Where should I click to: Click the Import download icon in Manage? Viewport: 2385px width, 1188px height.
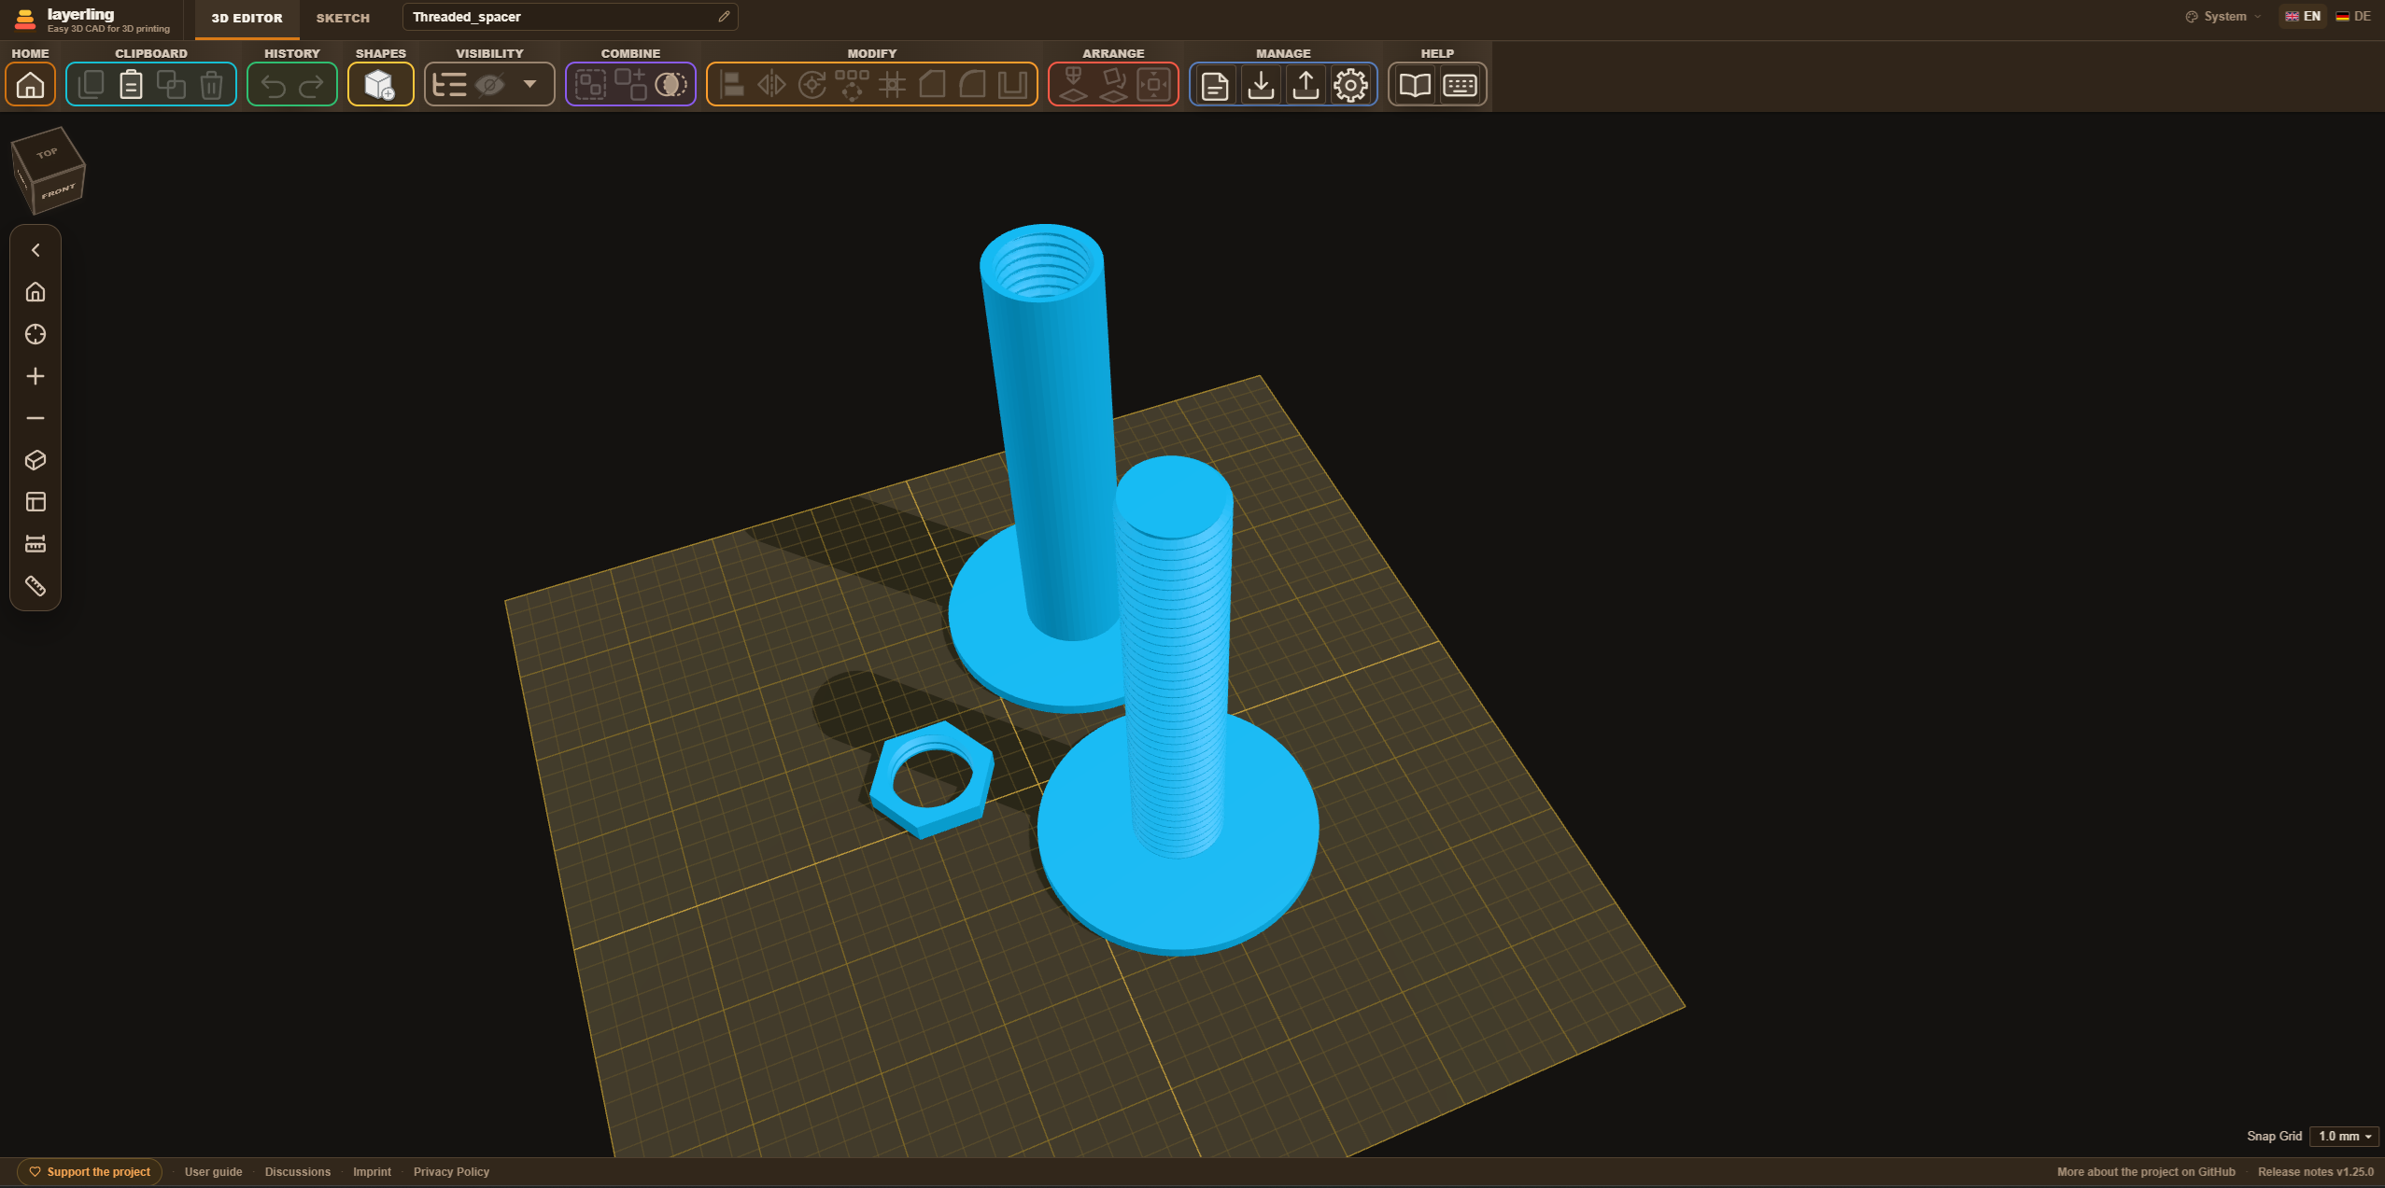click(x=1261, y=85)
